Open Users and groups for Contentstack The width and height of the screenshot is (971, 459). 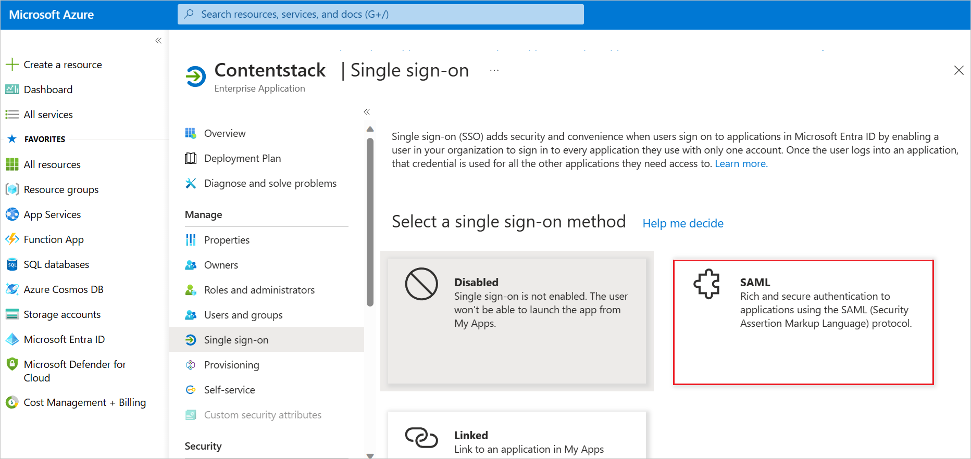coord(243,314)
